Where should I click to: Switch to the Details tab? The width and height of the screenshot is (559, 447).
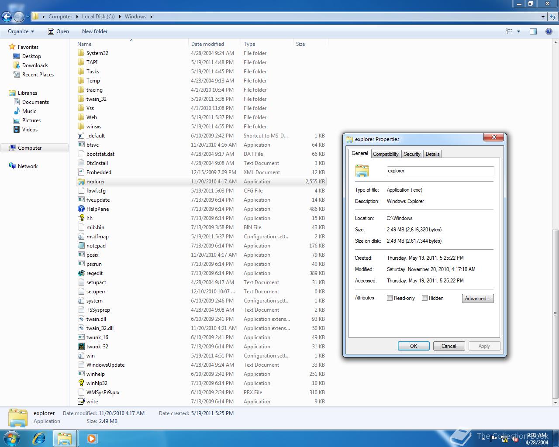pyautogui.click(x=432, y=154)
